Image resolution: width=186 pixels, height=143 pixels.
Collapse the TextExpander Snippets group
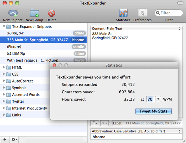pyautogui.click(x=4, y=26)
